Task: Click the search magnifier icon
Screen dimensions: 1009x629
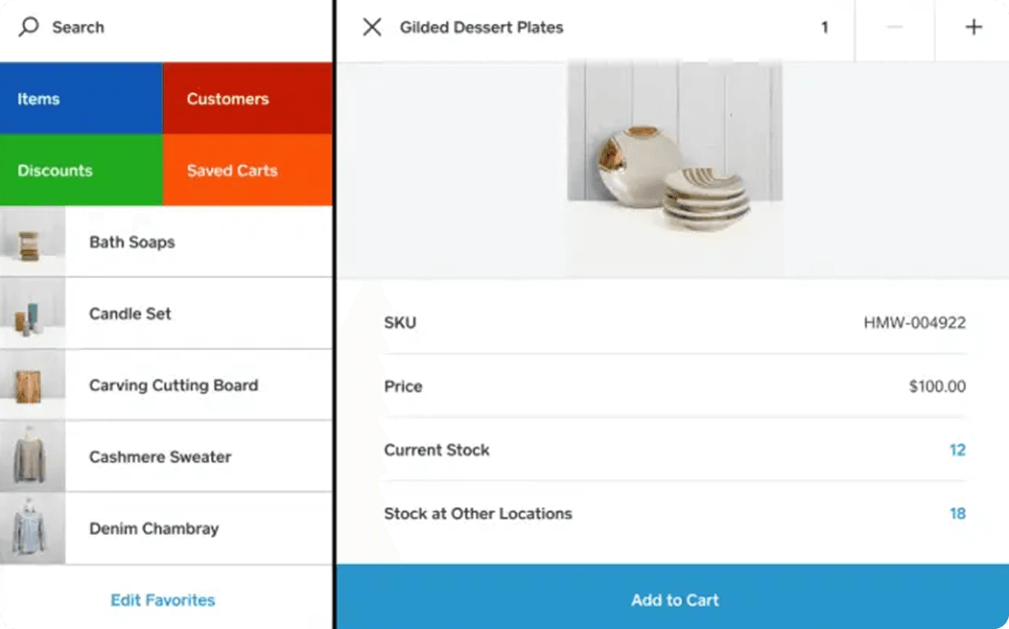Action: point(29,27)
